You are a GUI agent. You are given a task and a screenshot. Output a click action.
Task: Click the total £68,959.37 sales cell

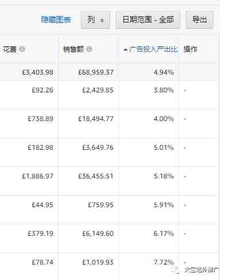point(96,72)
